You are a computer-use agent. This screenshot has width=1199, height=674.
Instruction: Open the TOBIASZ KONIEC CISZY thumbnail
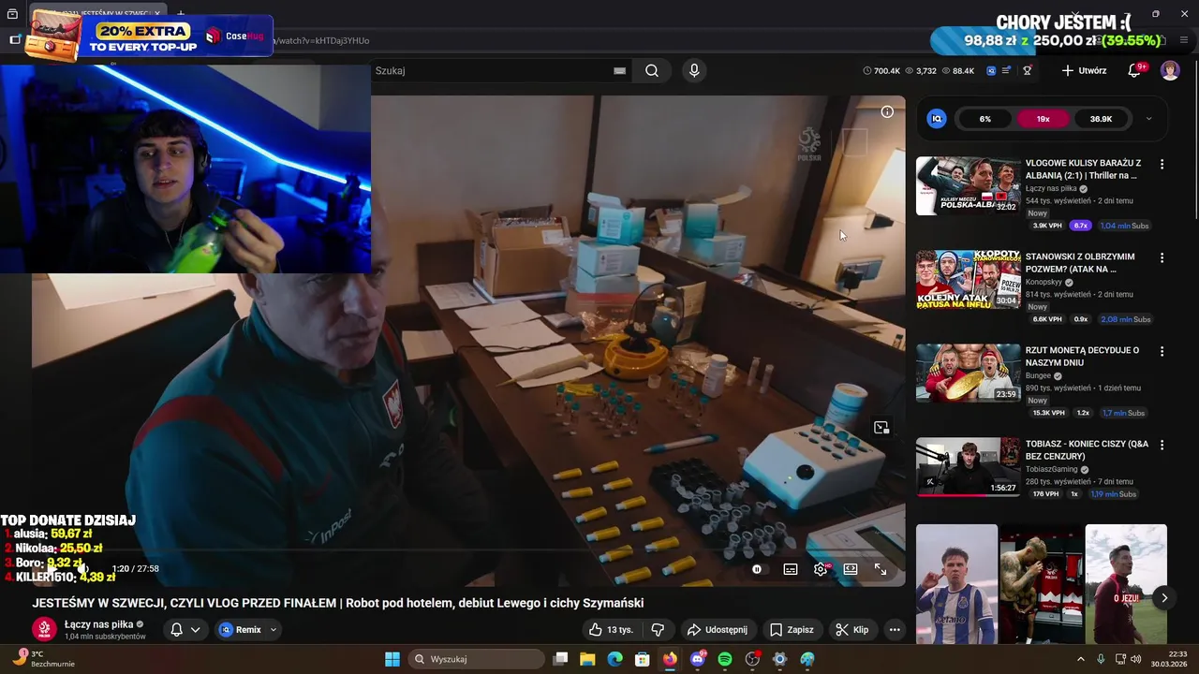click(x=968, y=466)
